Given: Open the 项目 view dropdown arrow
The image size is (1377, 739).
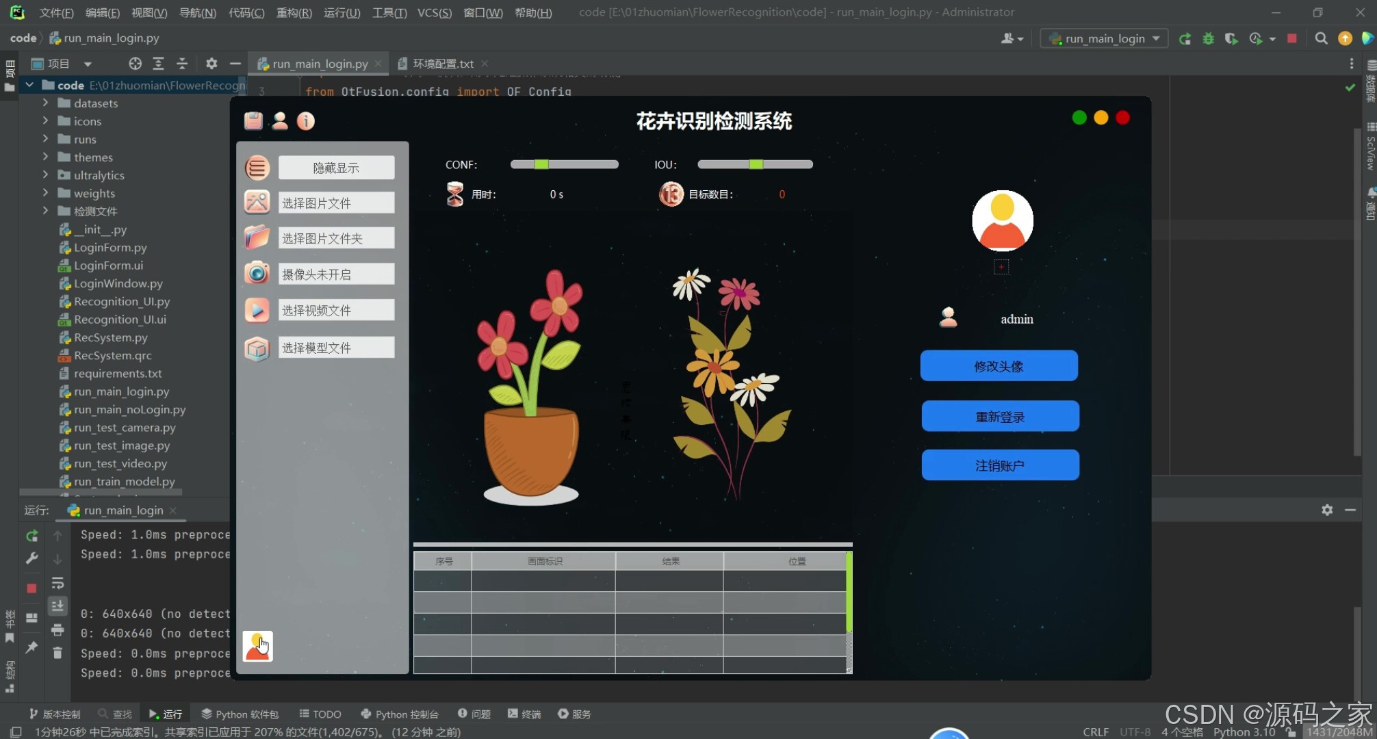Looking at the screenshot, I should pos(87,63).
